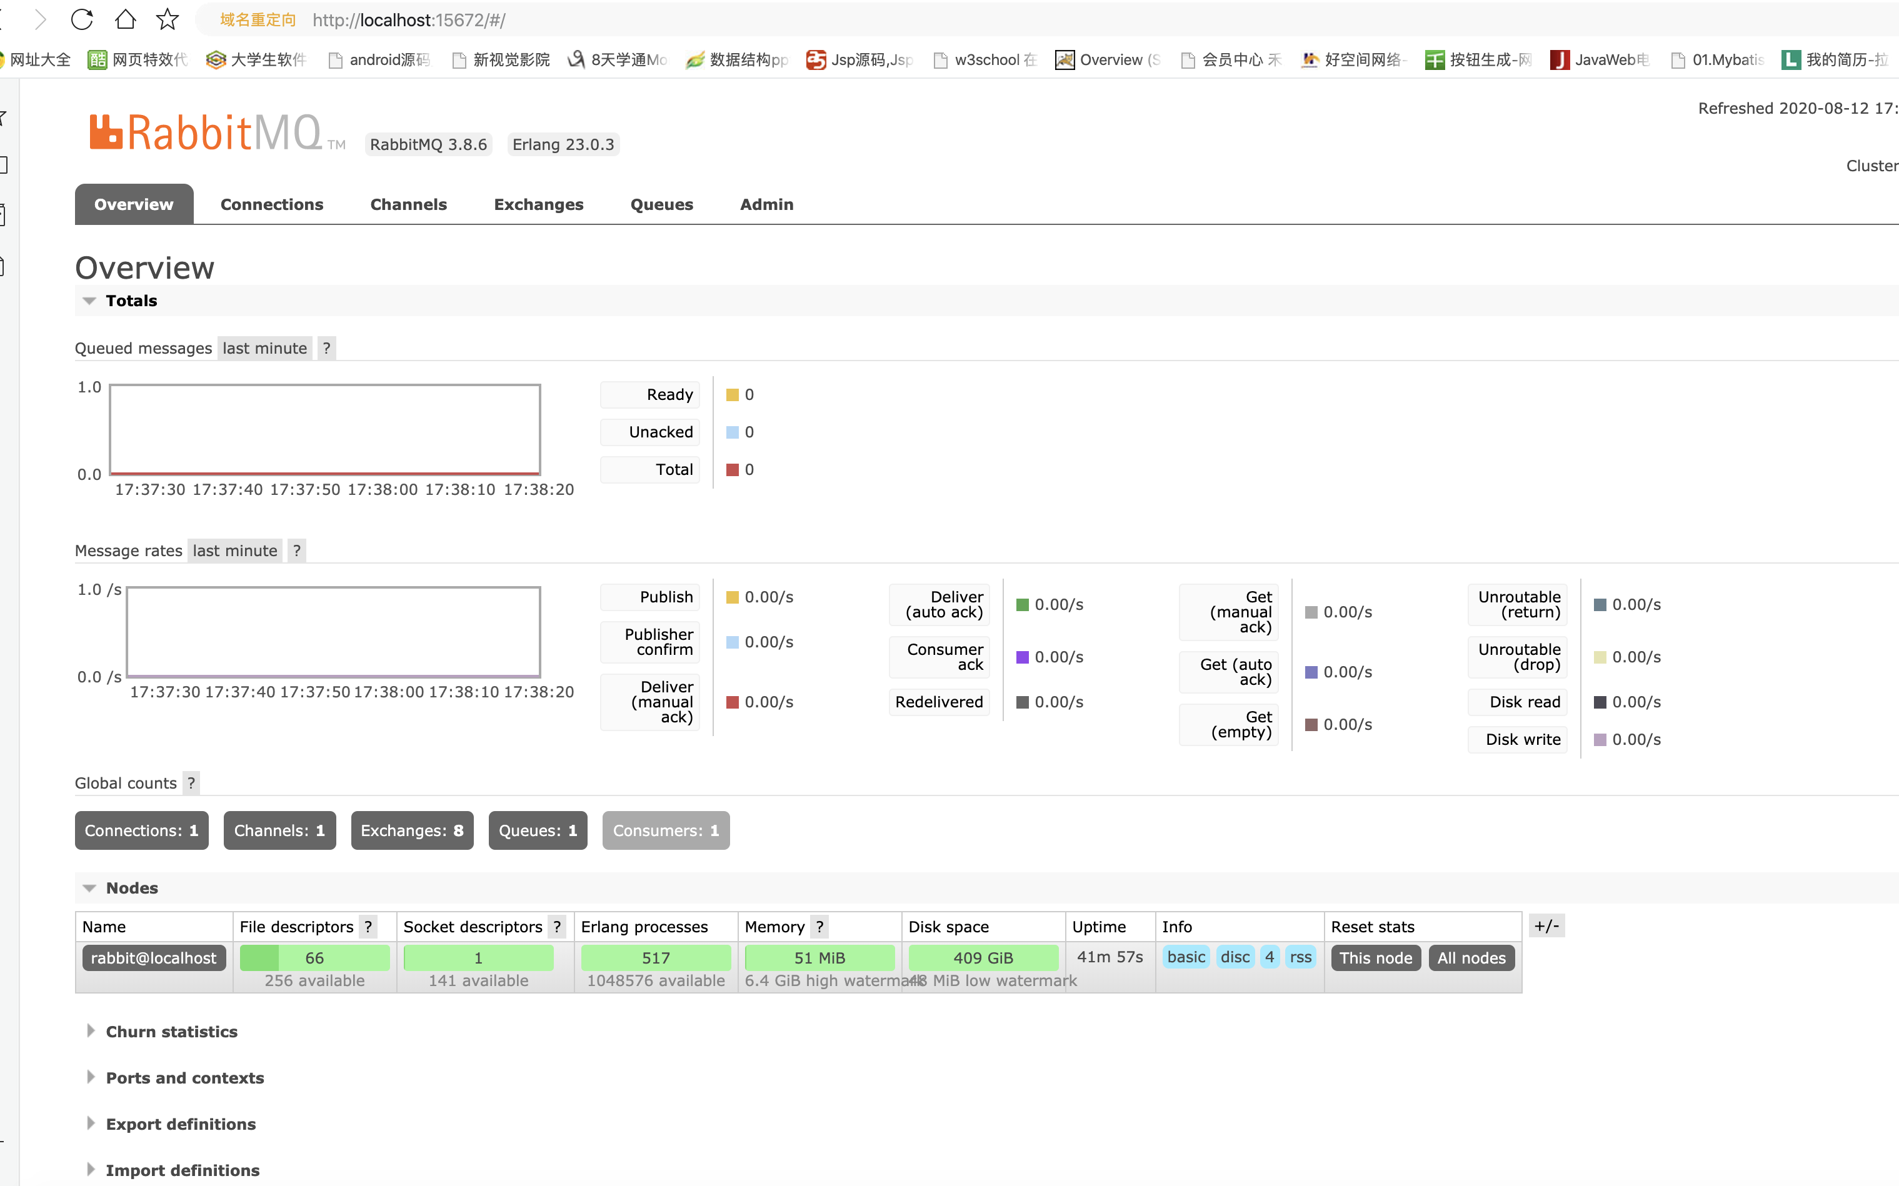The width and height of the screenshot is (1899, 1186).
Task: Open the 按钮生成 bookmark
Action: pyautogui.click(x=1478, y=59)
